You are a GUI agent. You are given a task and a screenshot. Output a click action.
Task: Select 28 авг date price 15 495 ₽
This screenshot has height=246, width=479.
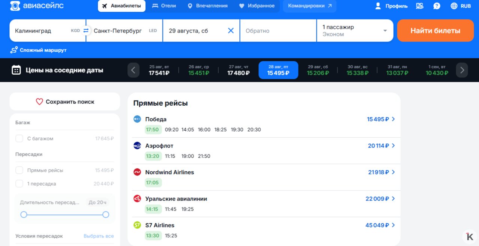(278, 70)
